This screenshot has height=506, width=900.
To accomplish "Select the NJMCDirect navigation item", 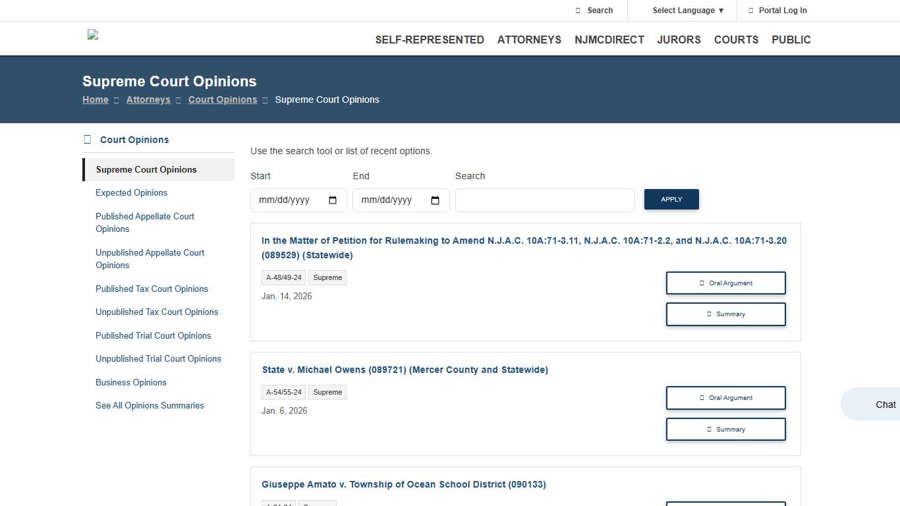I will point(609,40).
